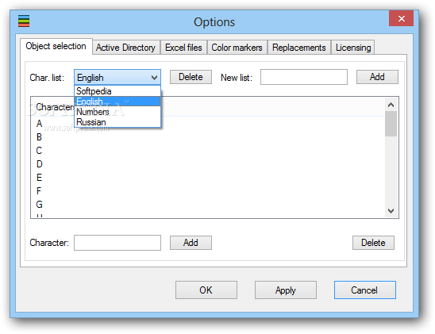Open the Active Directory tab
The width and height of the screenshot is (435, 334).
tap(125, 48)
